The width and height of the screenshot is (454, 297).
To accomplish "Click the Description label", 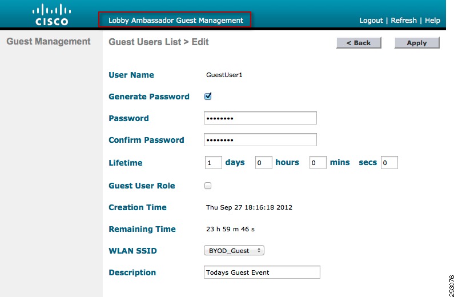I will tap(132, 272).
